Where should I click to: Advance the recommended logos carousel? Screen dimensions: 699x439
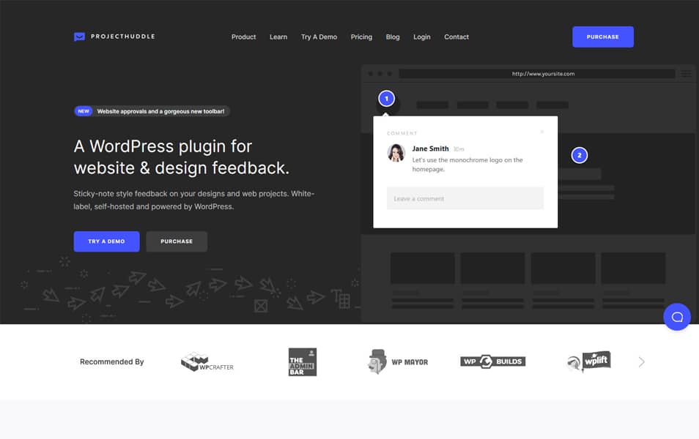[x=641, y=361]
